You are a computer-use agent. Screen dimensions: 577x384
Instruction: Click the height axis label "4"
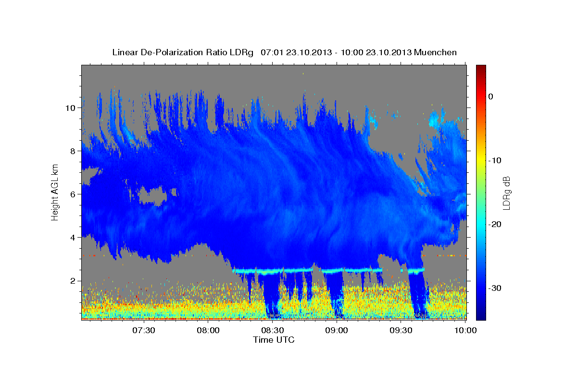pos(74,238)
